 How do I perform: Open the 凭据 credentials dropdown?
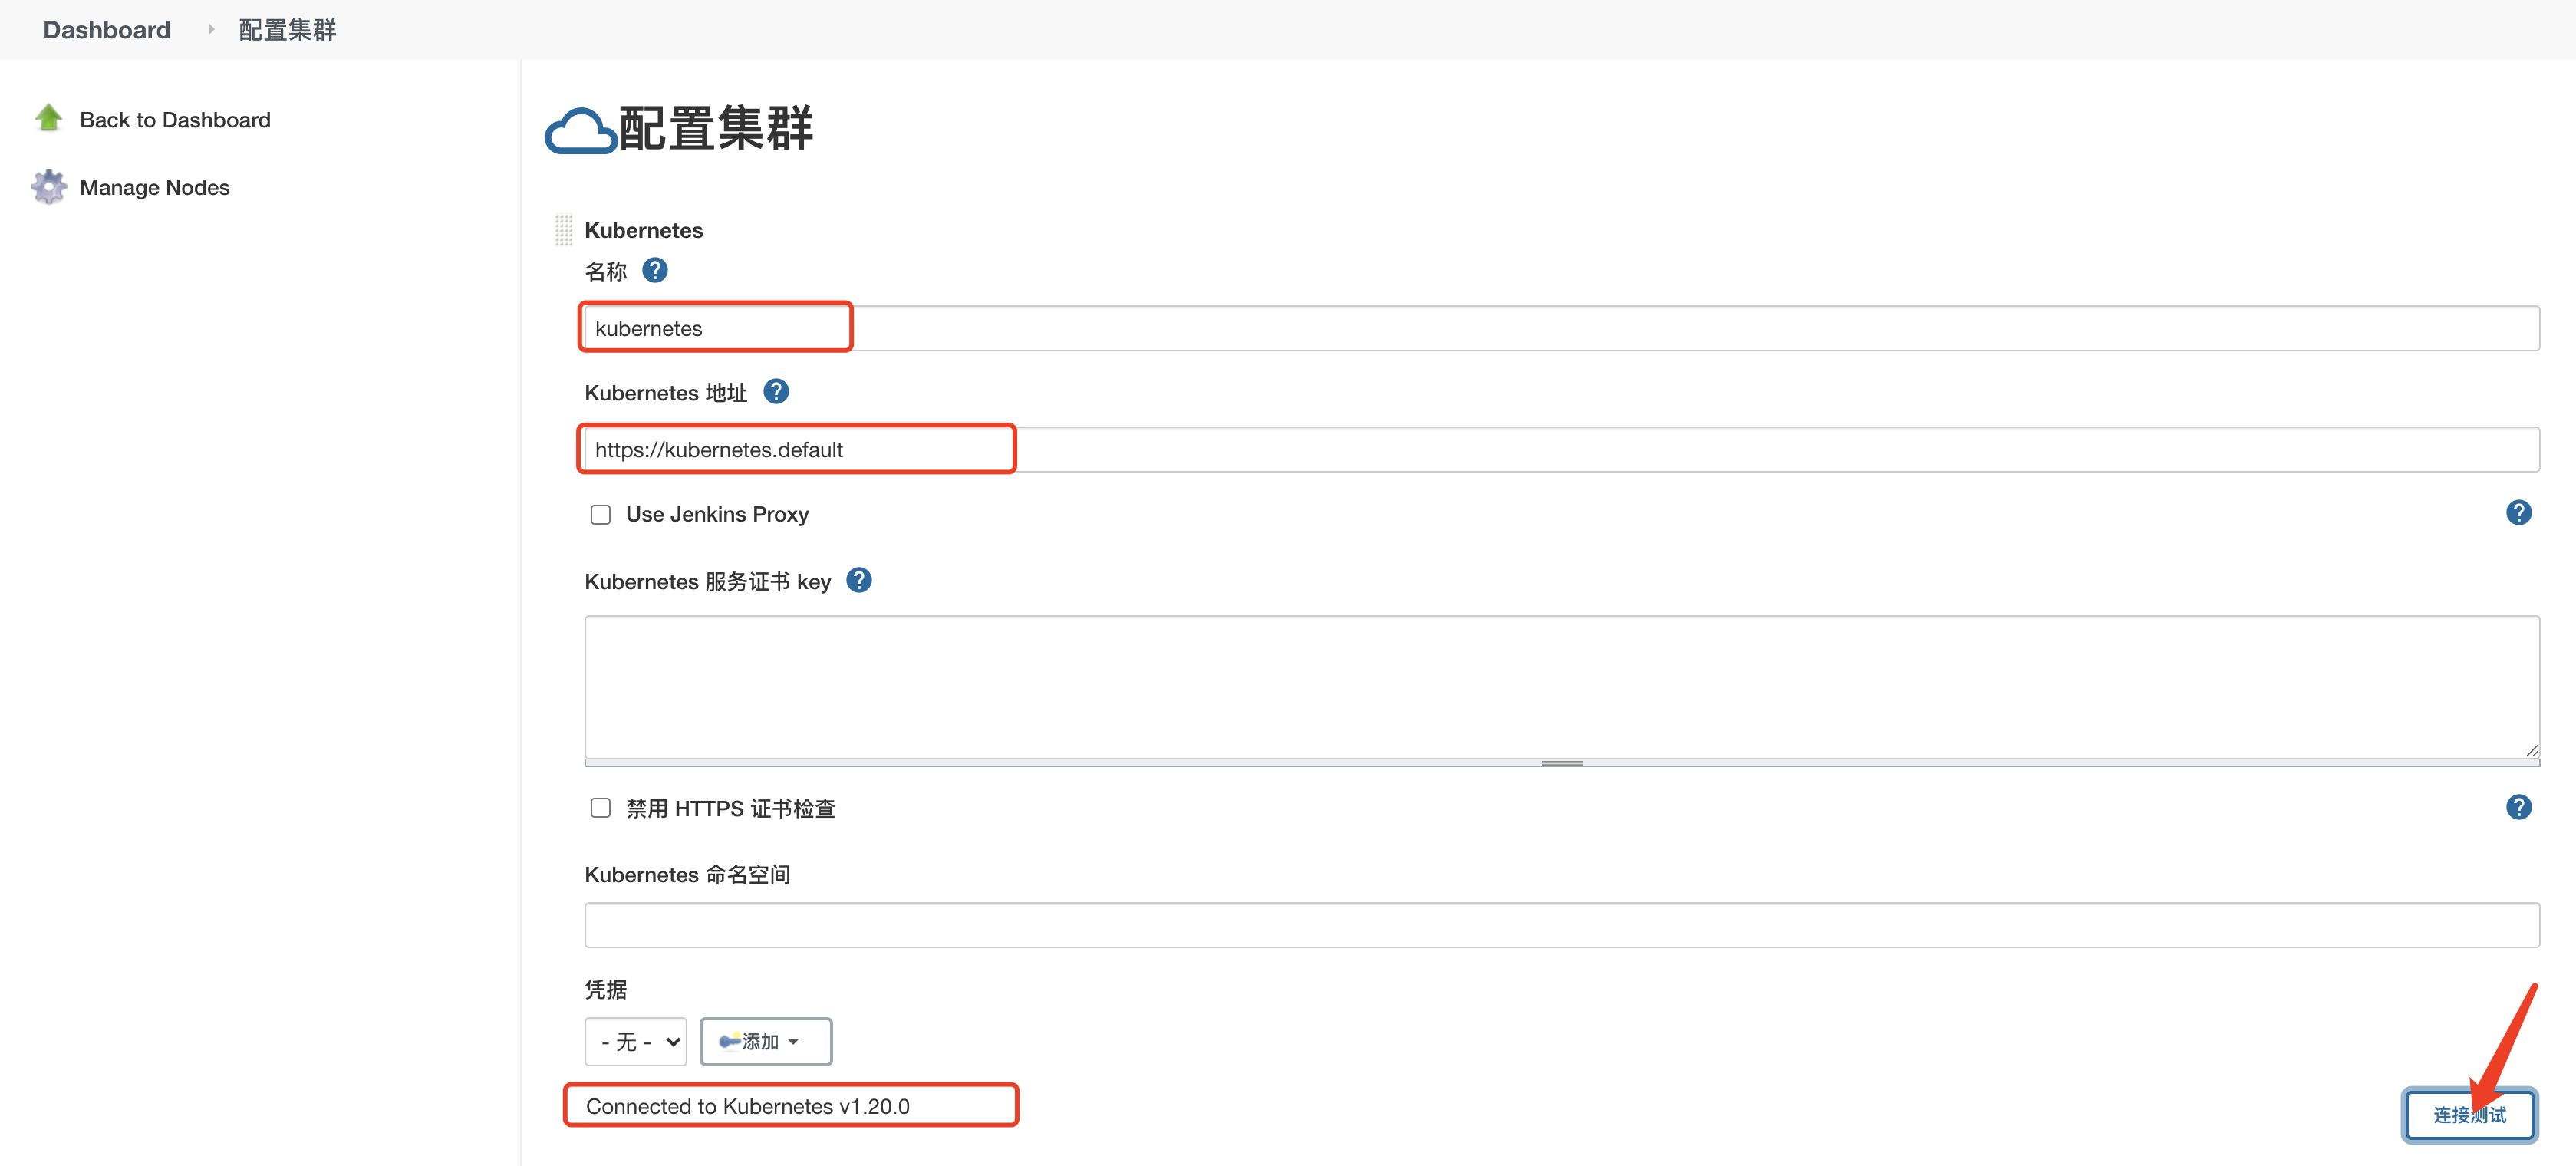click(636, 1042)
